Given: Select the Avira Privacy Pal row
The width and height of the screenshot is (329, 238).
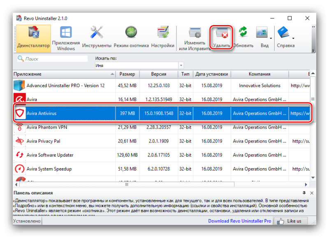Looking at the screenshot, I should pyautogui.click(x=162, y=141).
